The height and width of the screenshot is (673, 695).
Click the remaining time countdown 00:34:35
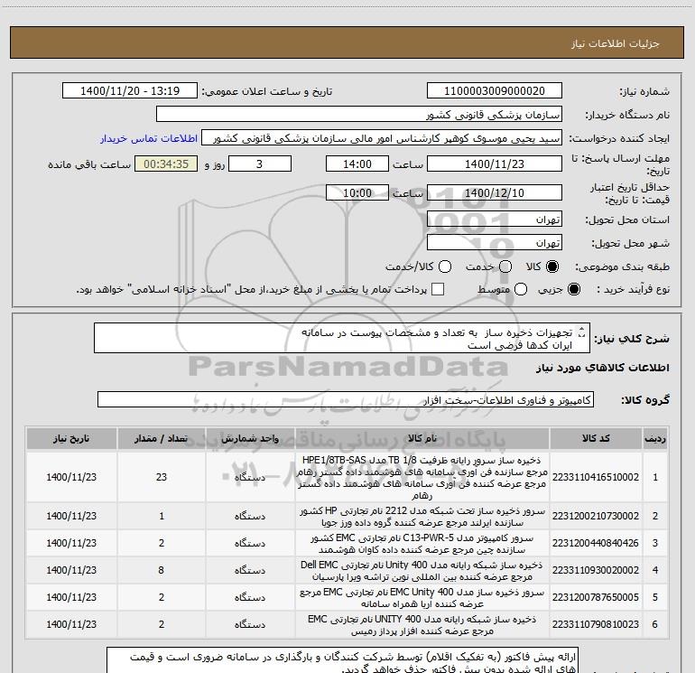pyautogui.click(x=166, y=164)
